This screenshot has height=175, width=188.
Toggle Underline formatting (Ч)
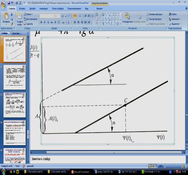pyautogui.click(x=48, y=22)
